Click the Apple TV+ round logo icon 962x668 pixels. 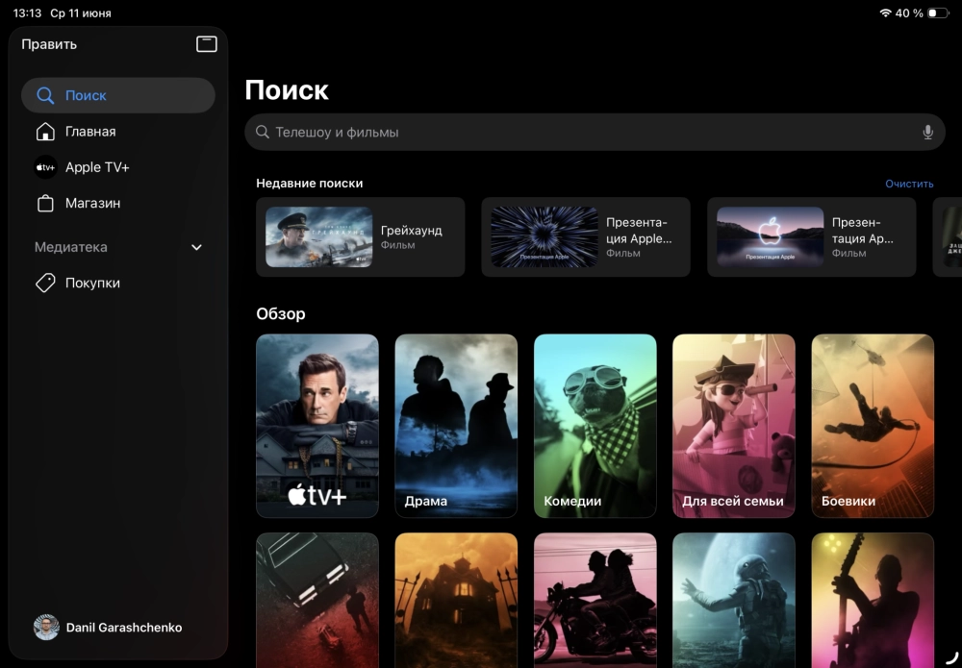[45, 167]
